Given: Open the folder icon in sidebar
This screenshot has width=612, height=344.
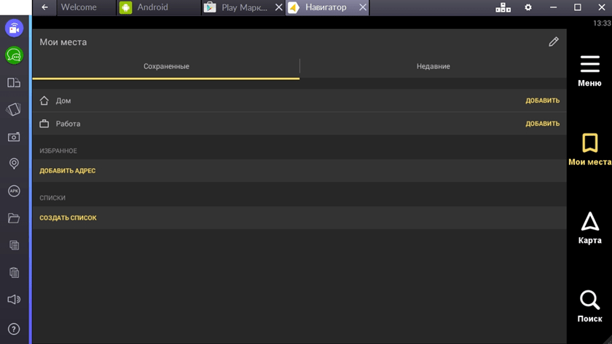Looking at the screenshot, I should pos(14,218).
